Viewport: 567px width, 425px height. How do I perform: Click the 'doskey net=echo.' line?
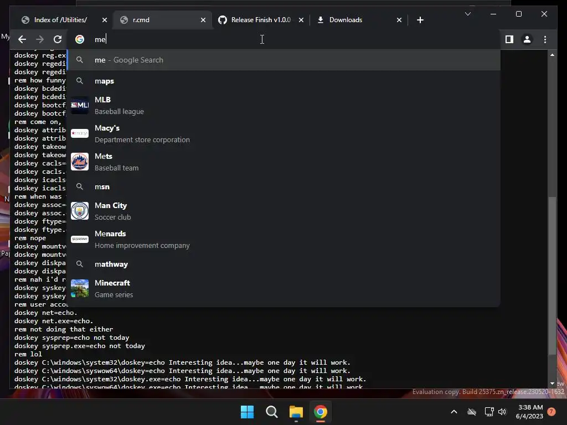pyautogui.click(x=45, y=313)
